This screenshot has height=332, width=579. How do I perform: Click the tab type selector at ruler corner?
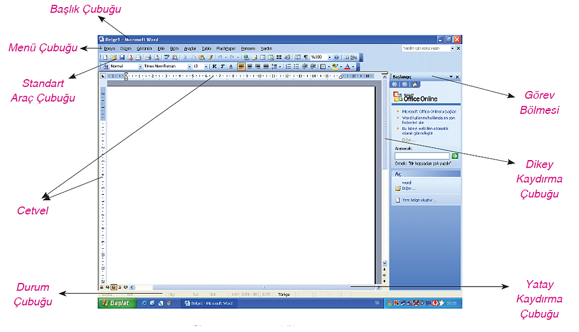pos(103,76)
